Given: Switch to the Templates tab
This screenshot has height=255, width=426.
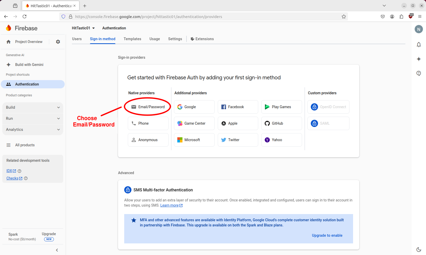Looking at the screenshot, I should [x=132, y=39].
